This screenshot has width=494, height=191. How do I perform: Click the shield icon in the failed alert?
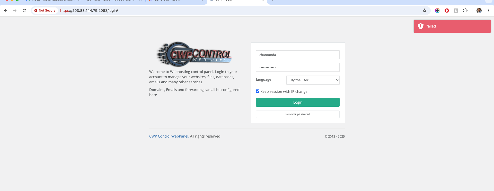pyautogui.click(x=421, y=26)
